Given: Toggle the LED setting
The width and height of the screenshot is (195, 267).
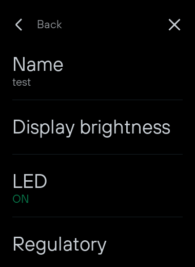Looking at the screenshot, I should coord(98,186).
